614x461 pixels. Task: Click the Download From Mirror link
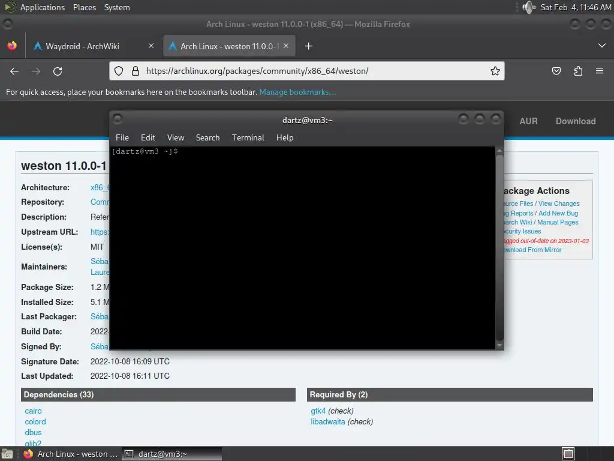click(533, 250)
